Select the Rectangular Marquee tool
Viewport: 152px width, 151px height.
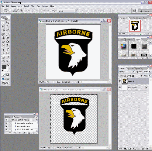(x=3, y=23)
